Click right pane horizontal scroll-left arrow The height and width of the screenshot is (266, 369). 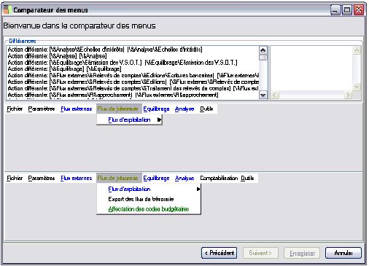275,95
